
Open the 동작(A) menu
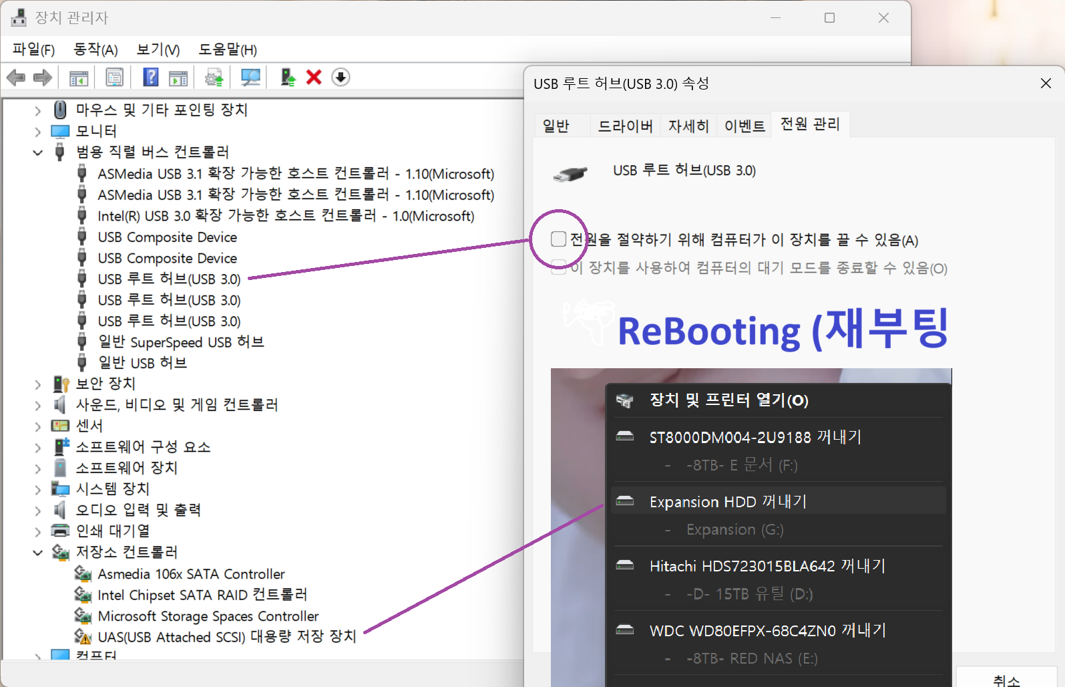pos(95,49)
